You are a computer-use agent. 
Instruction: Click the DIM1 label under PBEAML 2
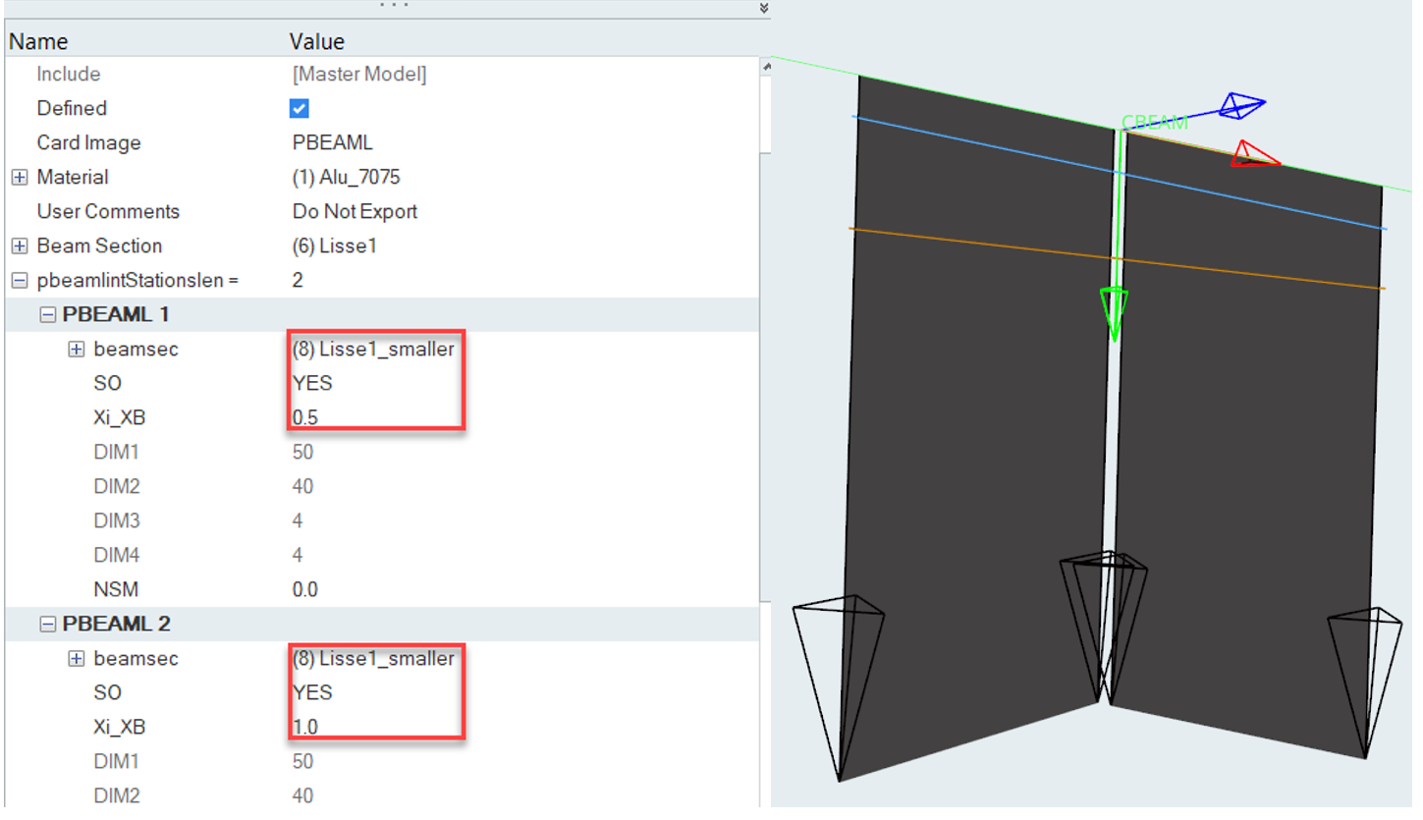pos(117,762)
